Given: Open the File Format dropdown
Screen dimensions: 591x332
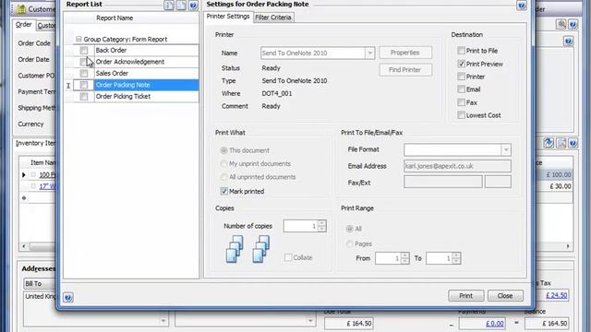Looking at the screenshot, I should coord(506,149).
